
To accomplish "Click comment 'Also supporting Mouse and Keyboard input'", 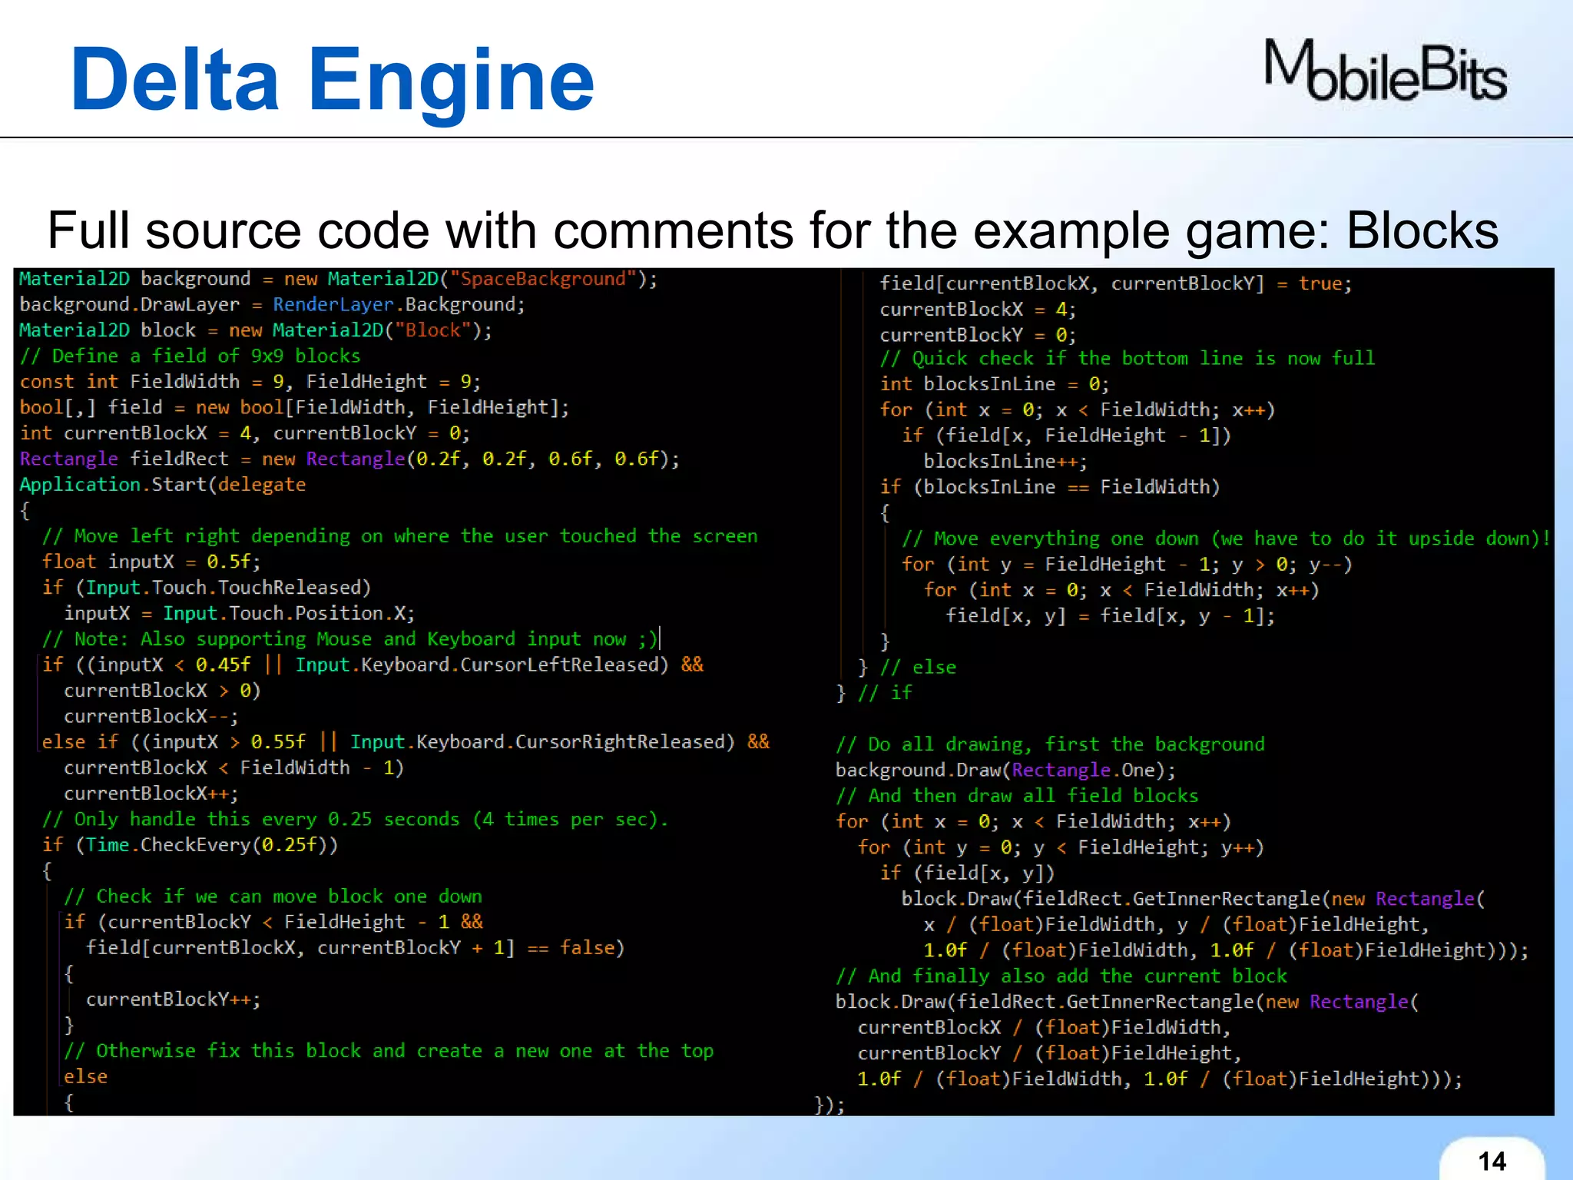I will click(x=350, y=639).
